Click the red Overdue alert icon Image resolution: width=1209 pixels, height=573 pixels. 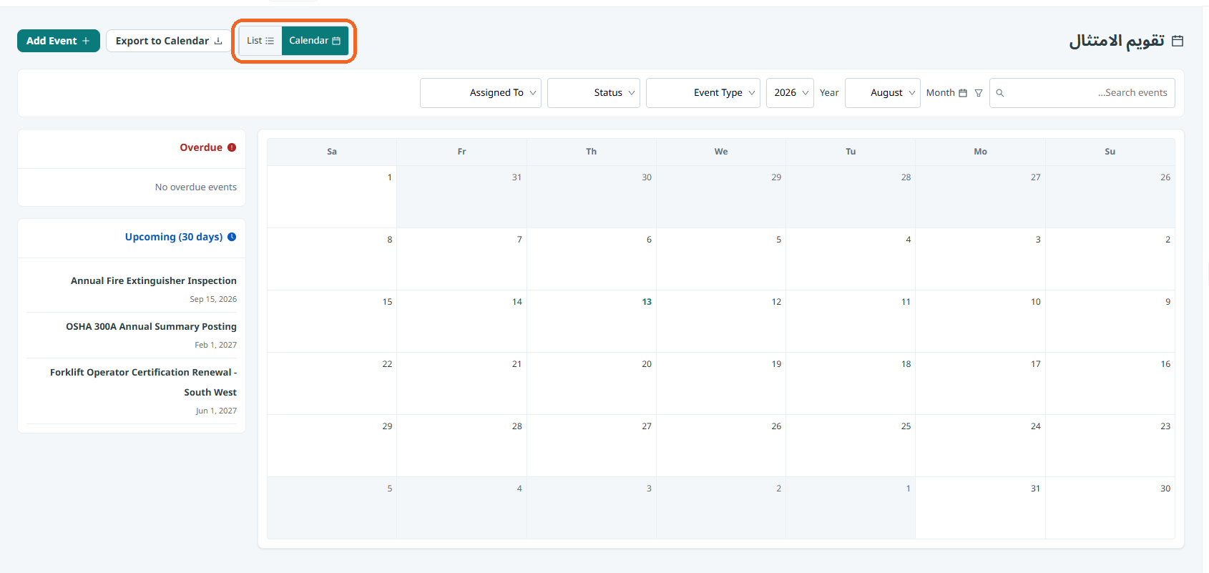click(x=232, y=147)
